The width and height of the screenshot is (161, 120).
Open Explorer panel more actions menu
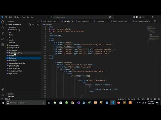tap(38, 21)
